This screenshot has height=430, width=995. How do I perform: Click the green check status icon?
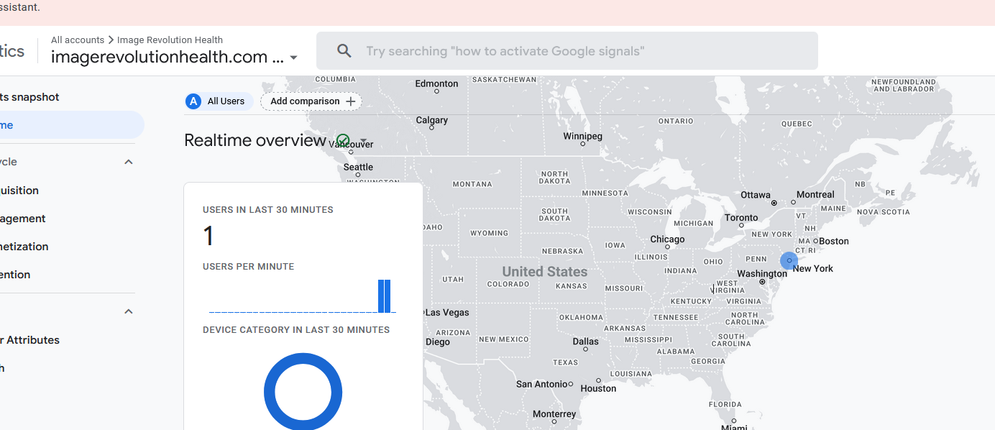343,140
